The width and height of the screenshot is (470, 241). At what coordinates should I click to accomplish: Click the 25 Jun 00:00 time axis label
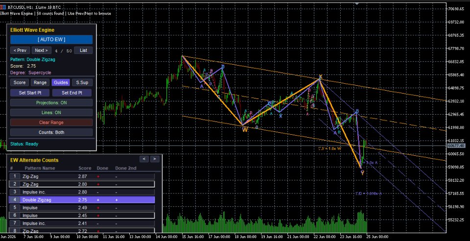[377, 237]
